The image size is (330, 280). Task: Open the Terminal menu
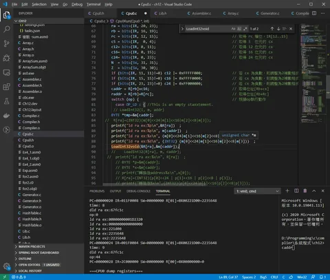pos(93,4)
